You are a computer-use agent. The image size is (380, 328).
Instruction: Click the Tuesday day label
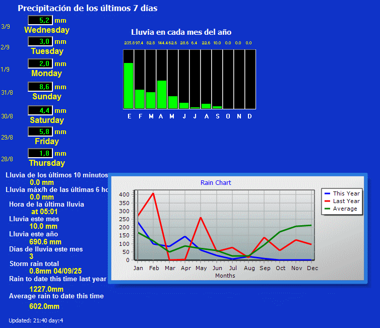tap(47, 51)
